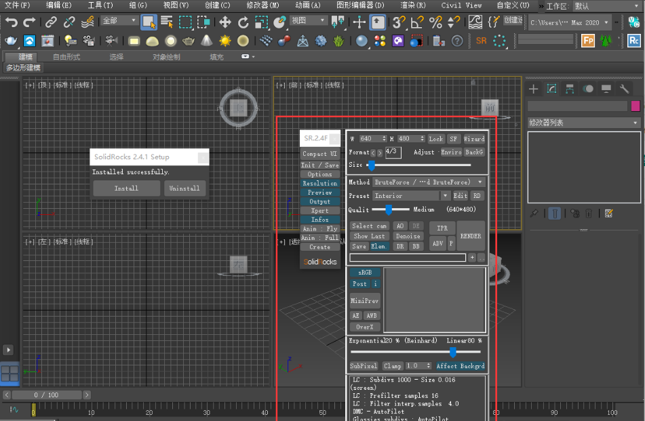The image size is (645, 421).
Task: Open the Method BruteForce dropdown
Action: point(429,182)
